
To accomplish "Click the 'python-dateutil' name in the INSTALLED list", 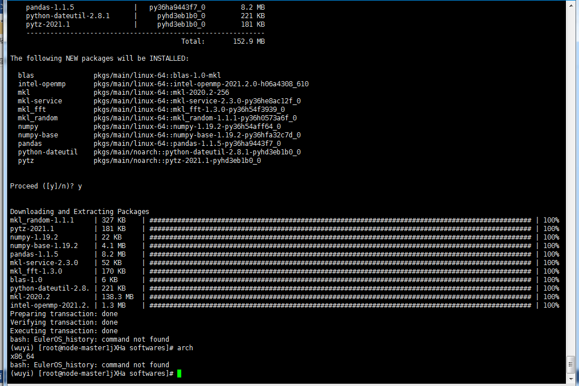I will pos(48,152).
